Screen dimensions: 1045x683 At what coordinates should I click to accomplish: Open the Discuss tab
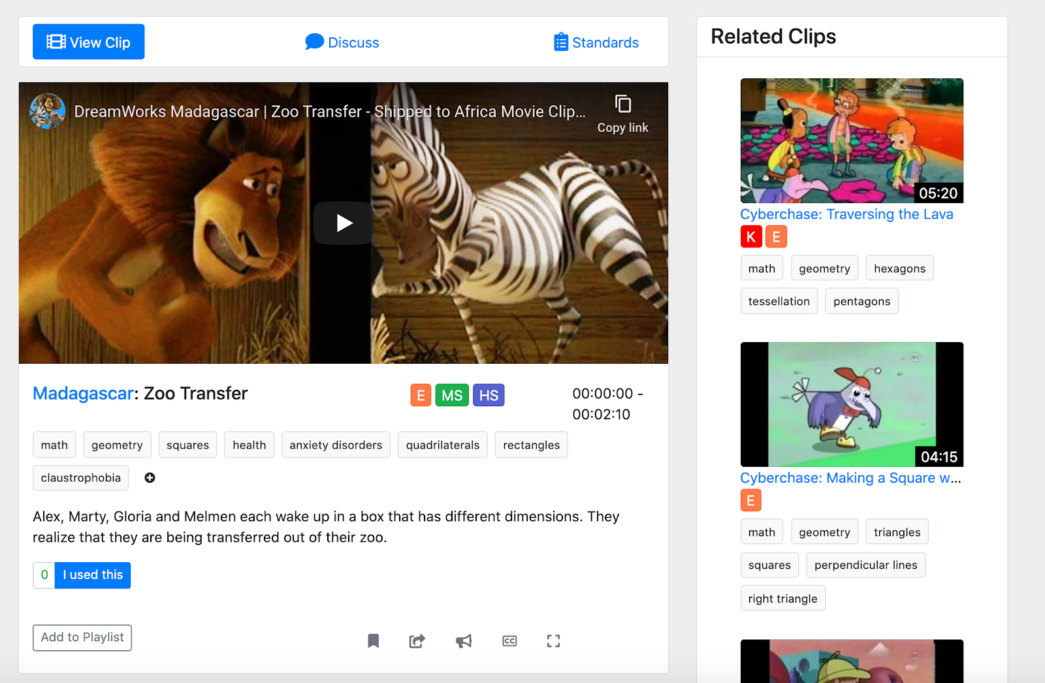[342, 42]
